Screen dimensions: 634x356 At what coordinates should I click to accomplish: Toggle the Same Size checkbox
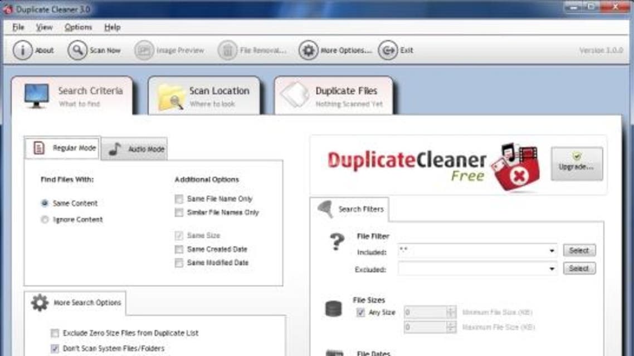coord(179,235)
